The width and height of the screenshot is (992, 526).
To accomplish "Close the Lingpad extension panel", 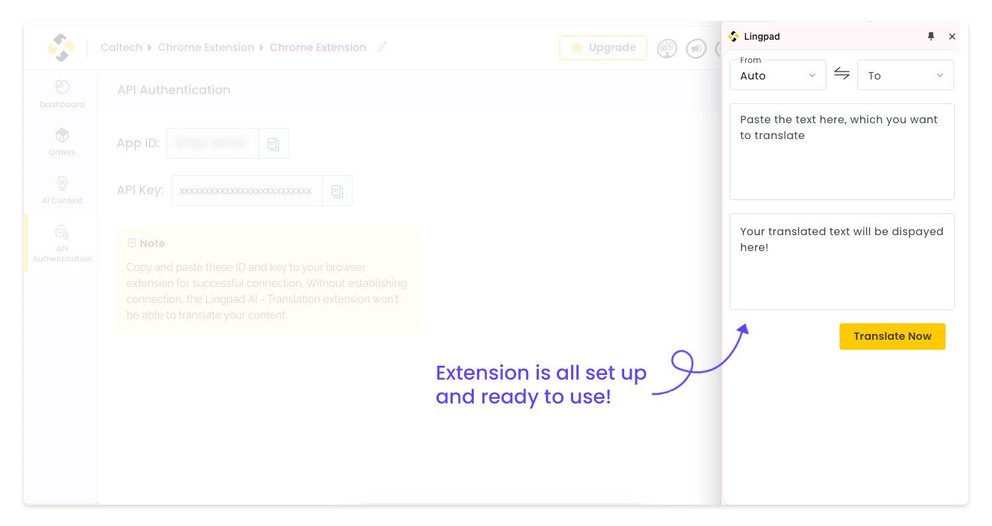I will click(952, 36).
